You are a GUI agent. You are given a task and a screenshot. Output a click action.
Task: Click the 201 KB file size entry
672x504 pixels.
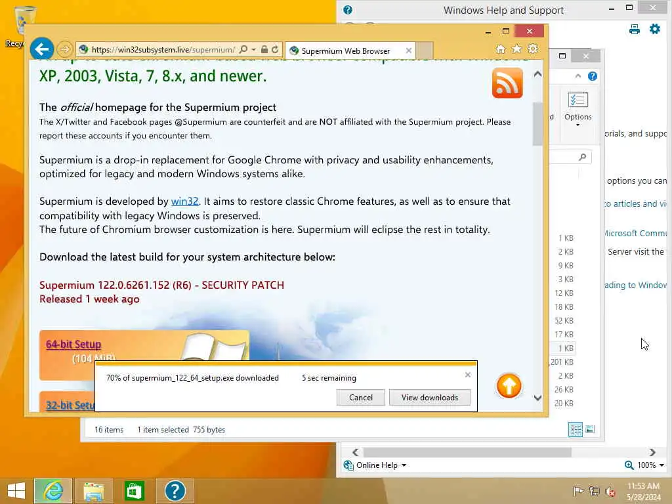click(562, 362)
